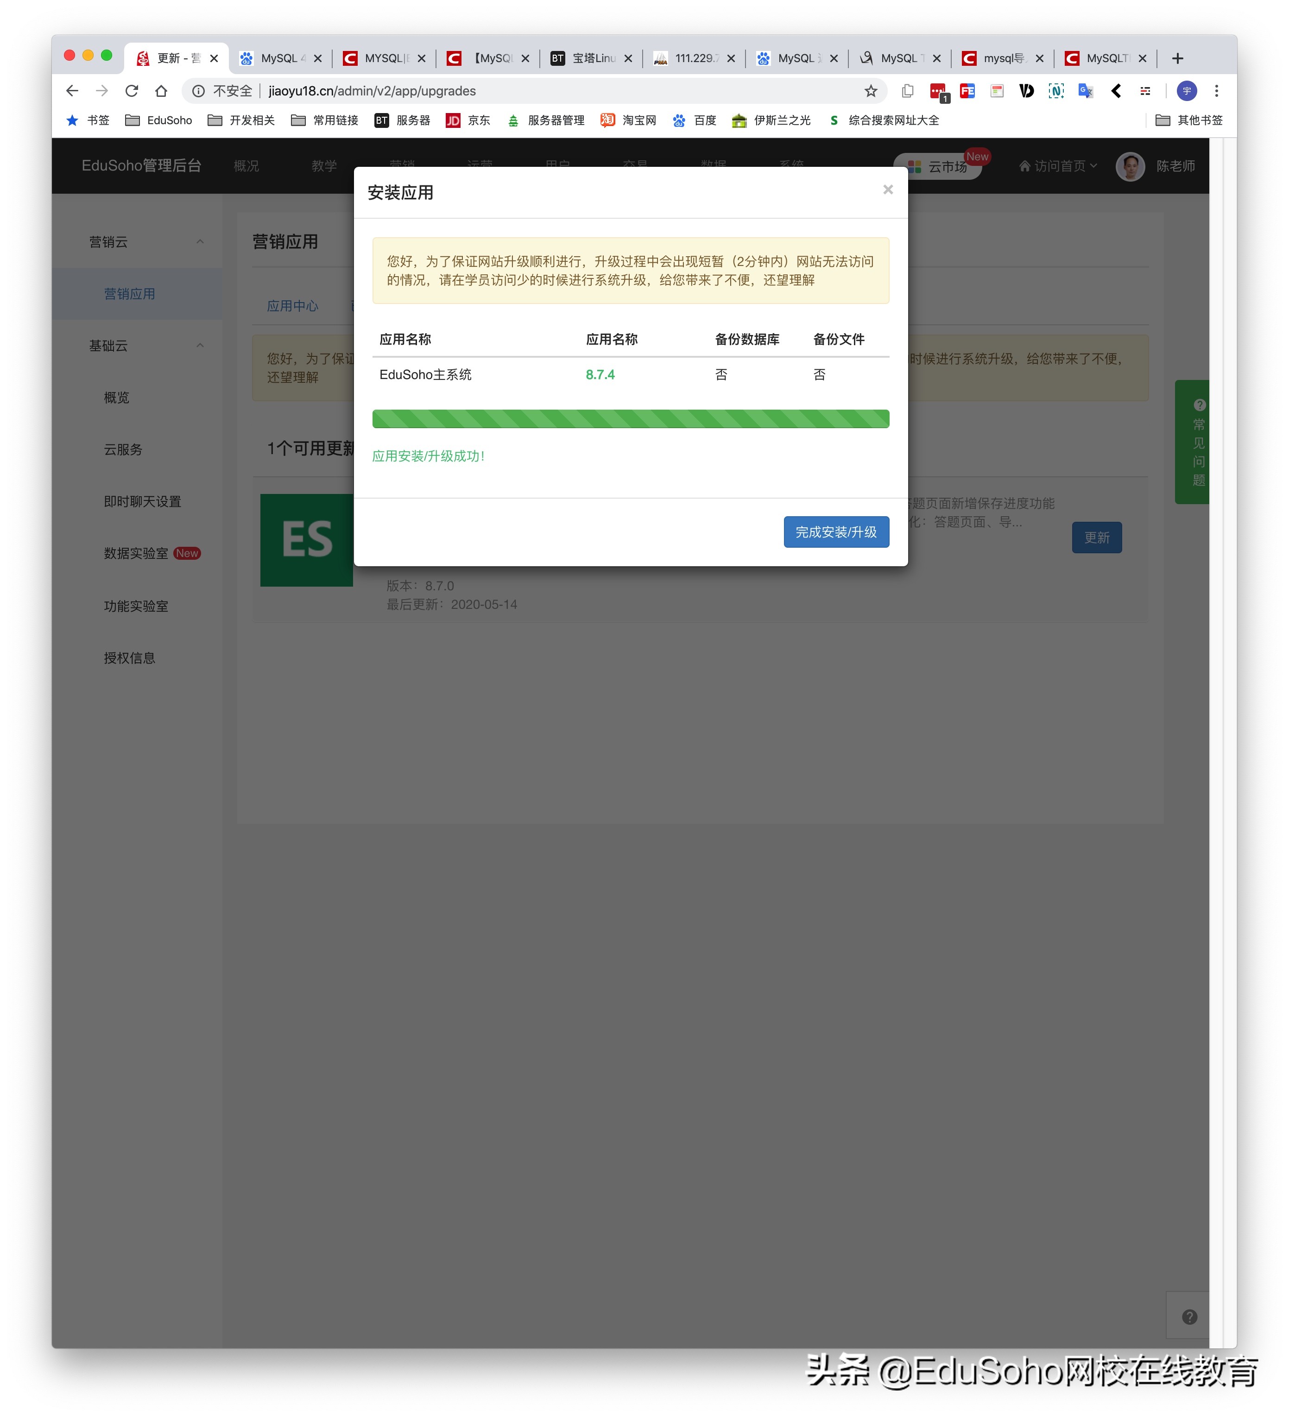
Task: Click the 完成安装/升级 button
Action: [x=836, y=532]
